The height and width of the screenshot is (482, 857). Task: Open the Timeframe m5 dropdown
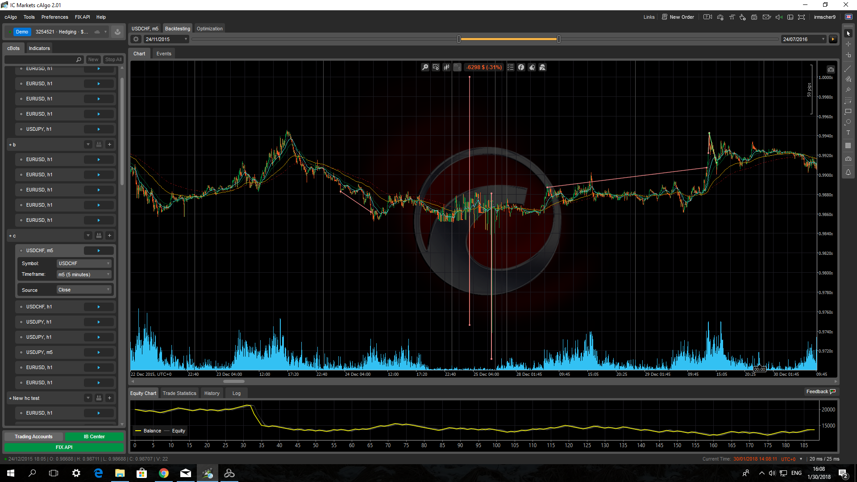(x=83, y=274)
